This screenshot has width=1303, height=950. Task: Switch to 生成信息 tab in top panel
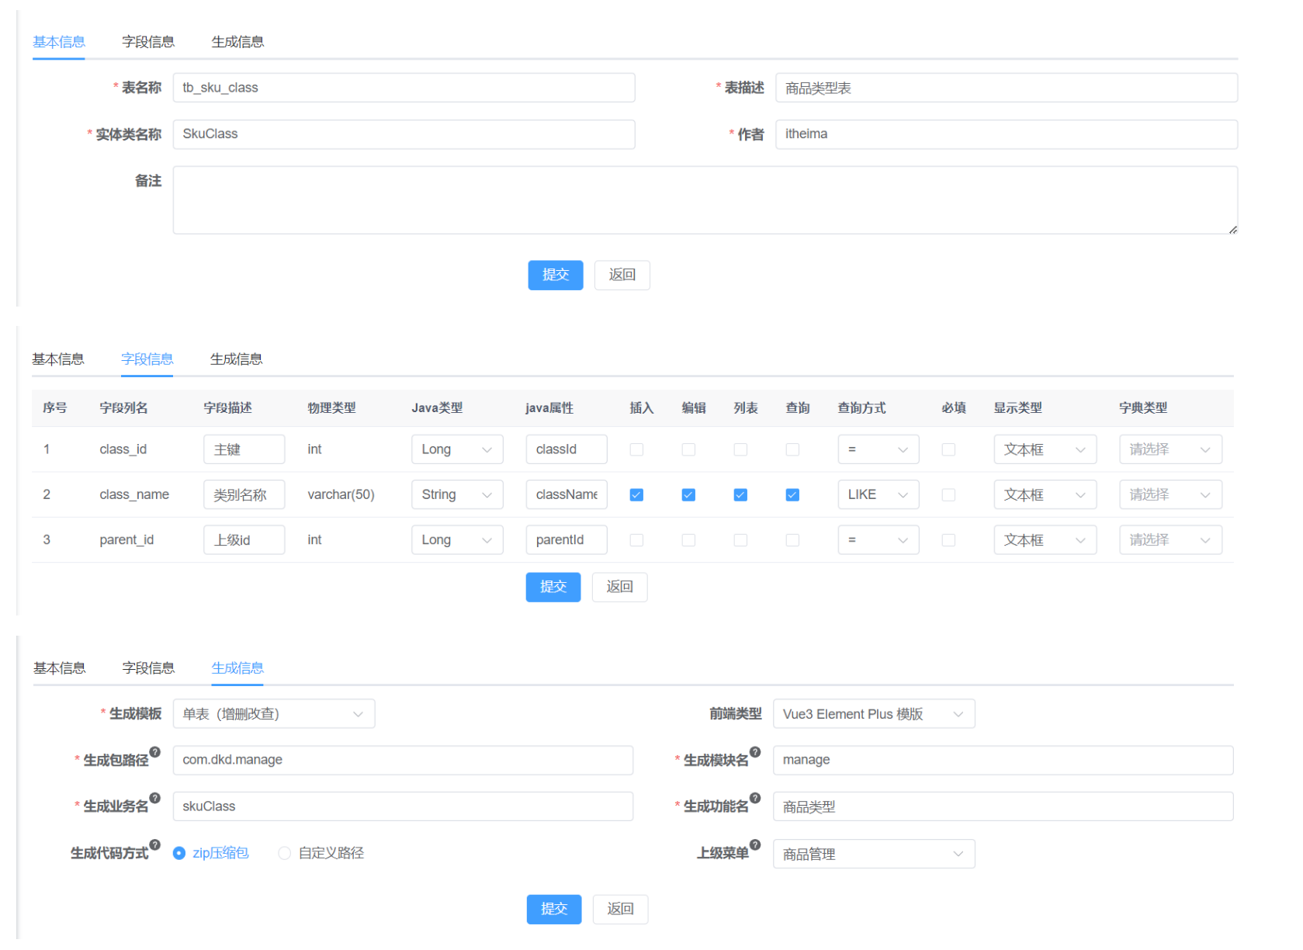click(238, 41)
